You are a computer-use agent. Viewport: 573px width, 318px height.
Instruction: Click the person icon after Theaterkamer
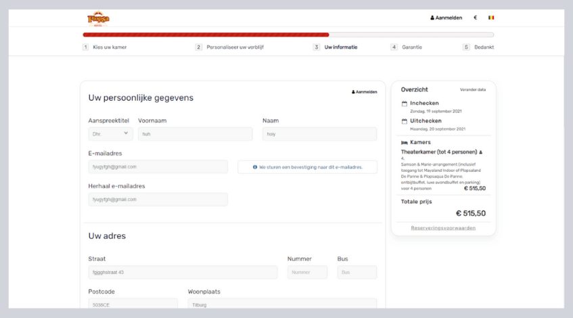coord(481,152)
